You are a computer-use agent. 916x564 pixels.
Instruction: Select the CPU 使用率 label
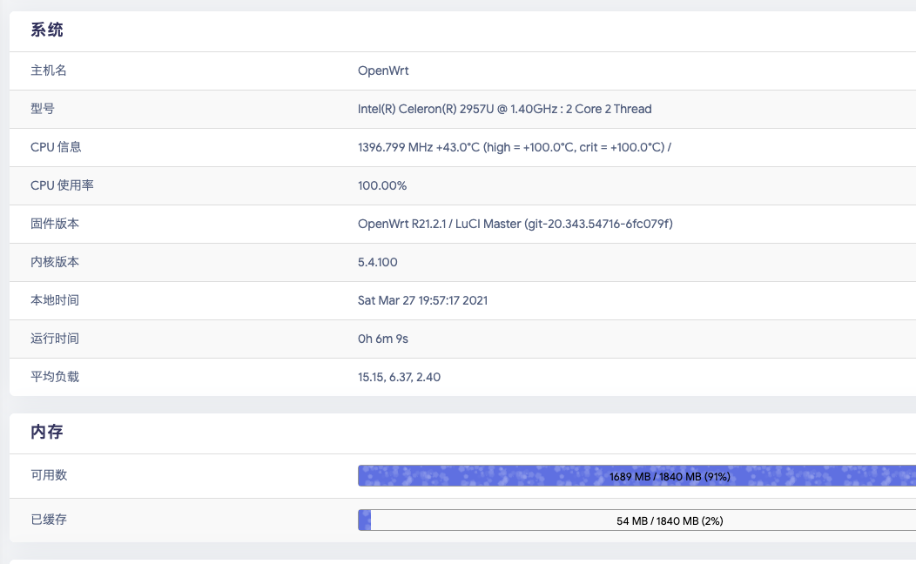coord(62,185)
